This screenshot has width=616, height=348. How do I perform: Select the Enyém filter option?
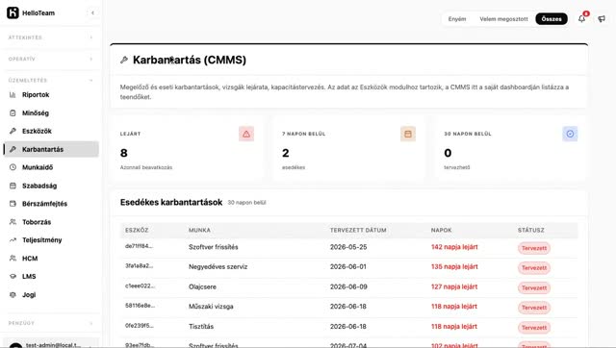click(457, 19)
